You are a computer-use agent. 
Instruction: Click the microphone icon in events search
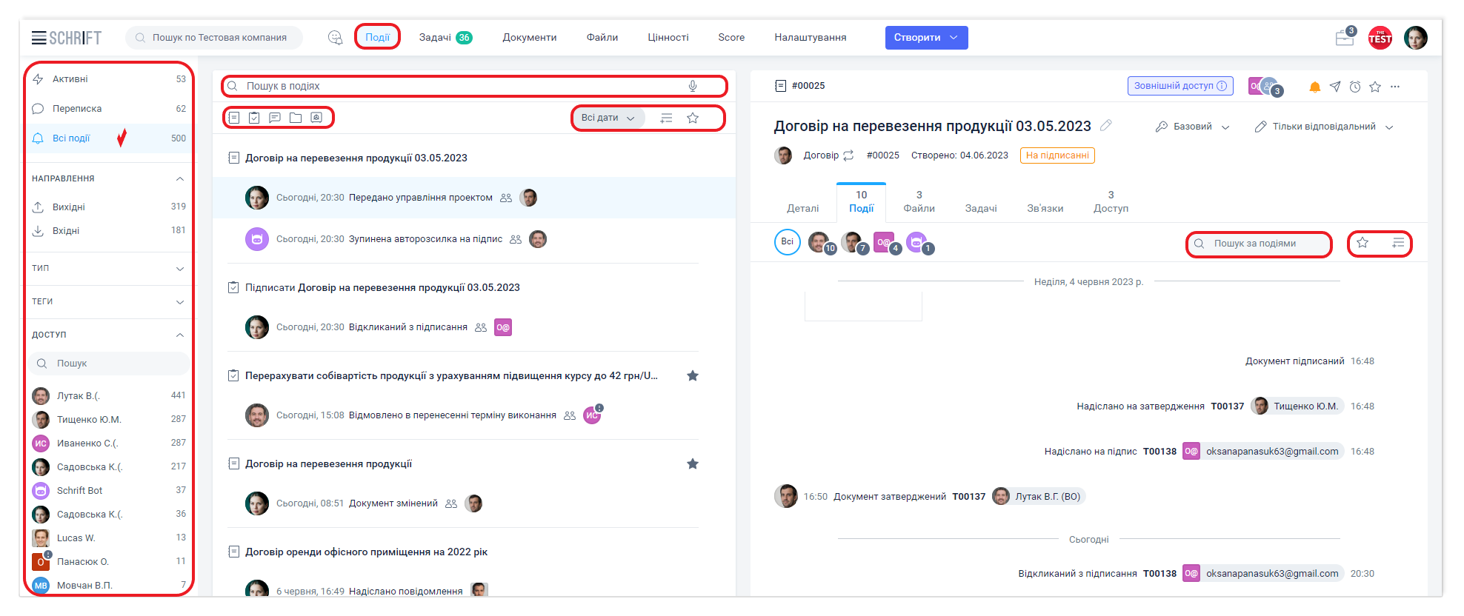point(693,86)
